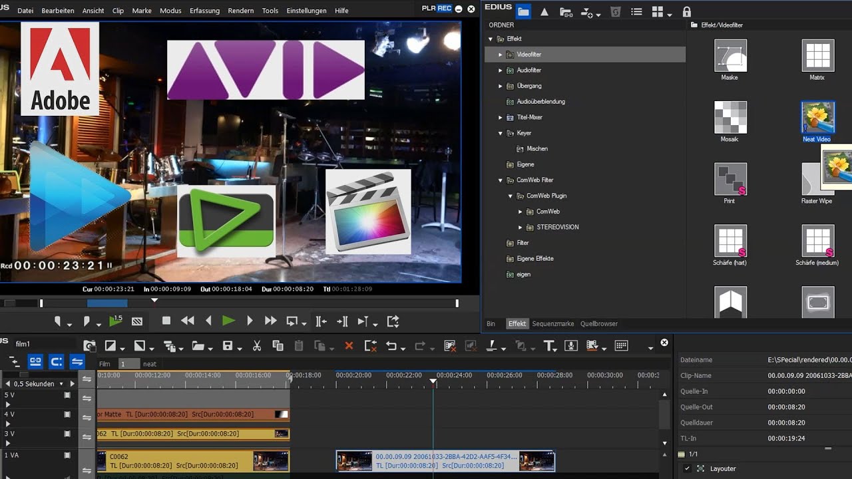This screenshot has width=852, height=479.
Task: Click the padlock lock icon in effect panel
Action: click(687, 11)
